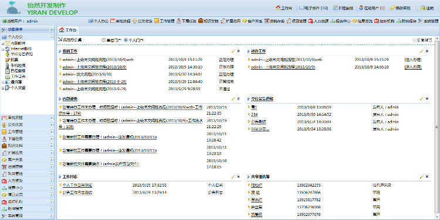Viewport: 440px width, 220px height.
Task: Switch to the 工作台 tab
Action: coord(68,30)
